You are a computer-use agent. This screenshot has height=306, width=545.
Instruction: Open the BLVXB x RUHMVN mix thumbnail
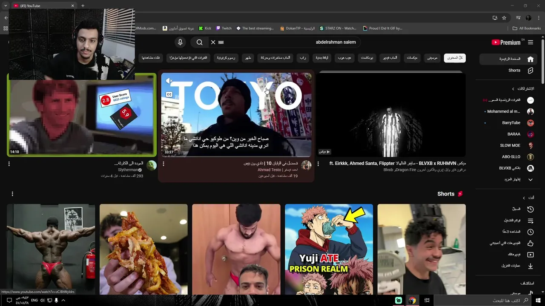[391, 115]
